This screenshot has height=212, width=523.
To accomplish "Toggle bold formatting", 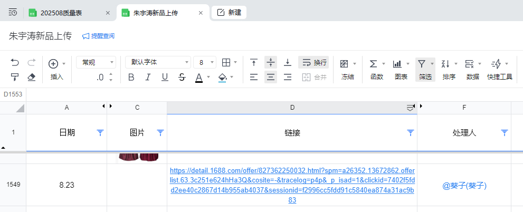I will pyautogui.click(x=131, y=78).
